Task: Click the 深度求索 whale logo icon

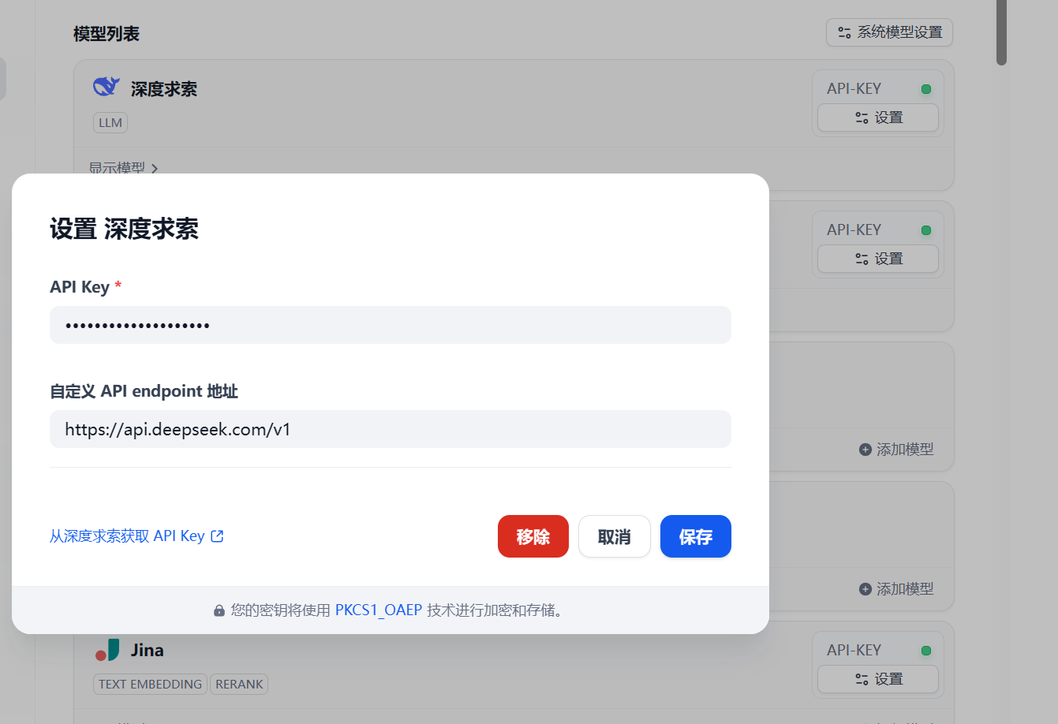Action: tap(106, 87)
